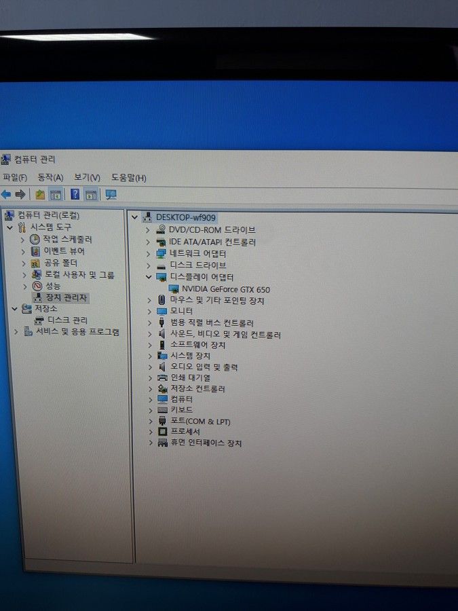The height and width of the screenshot is (611, 458).
Task: Click the 범용 직렬 버스 컨트롤러 USB icon
Action: 162,322
